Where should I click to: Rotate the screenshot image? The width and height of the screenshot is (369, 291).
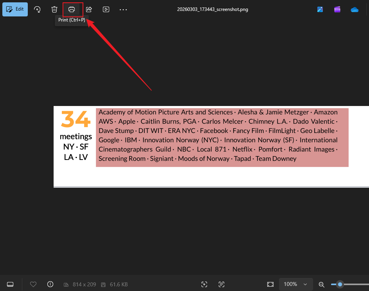(37, 9)
